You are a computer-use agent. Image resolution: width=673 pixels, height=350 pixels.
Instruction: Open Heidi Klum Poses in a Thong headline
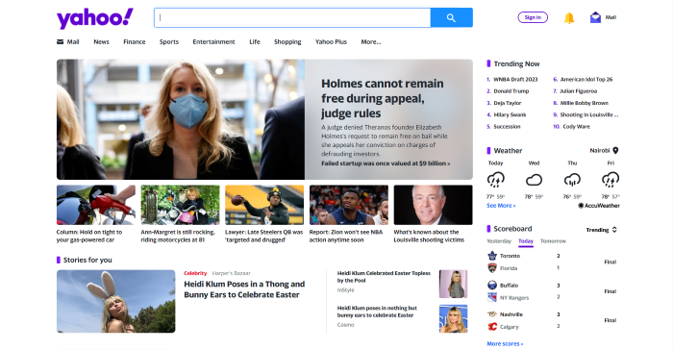point(244,289)
